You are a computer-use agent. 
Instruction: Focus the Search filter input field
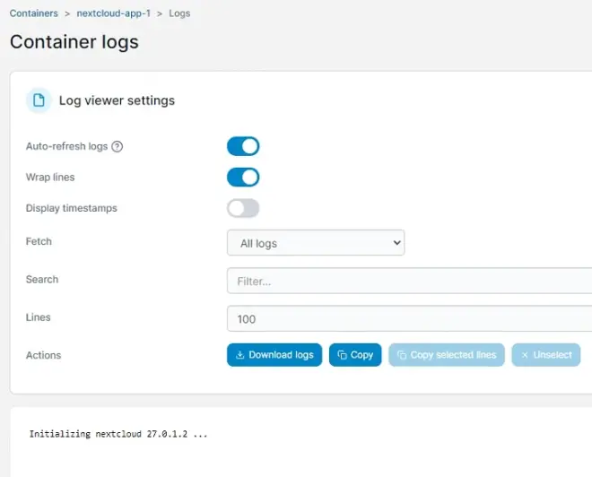coord(409,281)
